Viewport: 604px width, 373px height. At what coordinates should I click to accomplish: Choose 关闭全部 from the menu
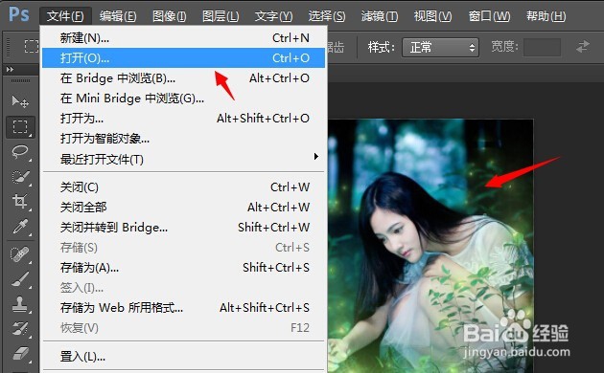click(x=183, y=207)
